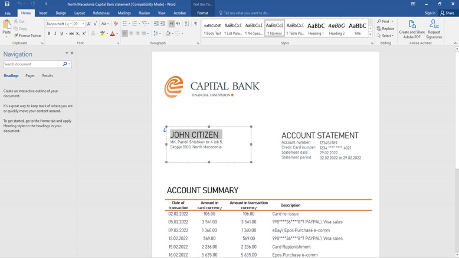
Task: Click the Increase Font Size icon
Action: pos(89,24)
